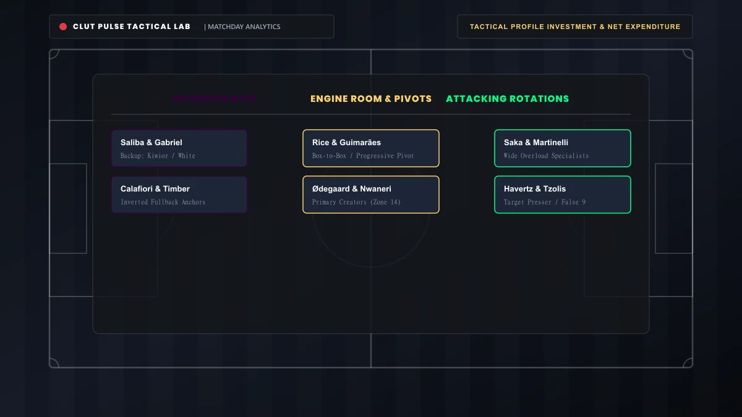Open the Ødegaard & Nwaneri card

point(371,195)
